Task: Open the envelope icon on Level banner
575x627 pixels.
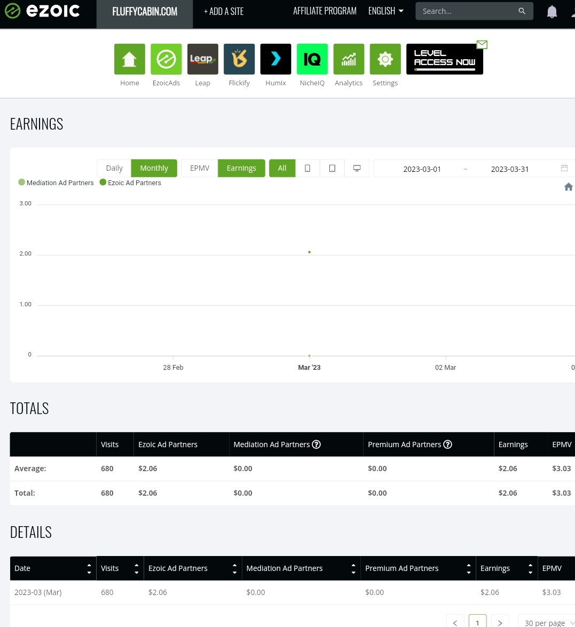Action: [x=482, y=44]
